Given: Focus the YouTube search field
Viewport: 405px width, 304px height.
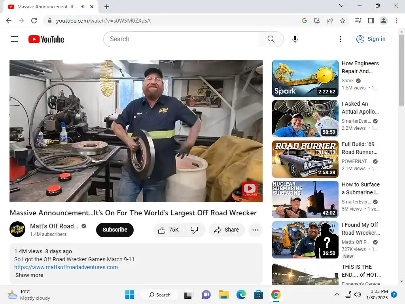Looking at the screenshot, I should [181, 39].
